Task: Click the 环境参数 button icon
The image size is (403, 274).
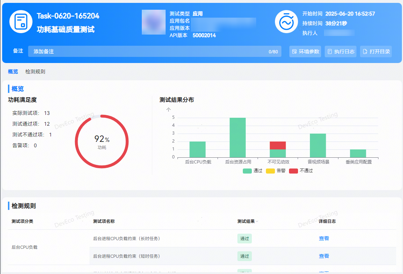Action: pyautogui.click(x=294, y=51)
